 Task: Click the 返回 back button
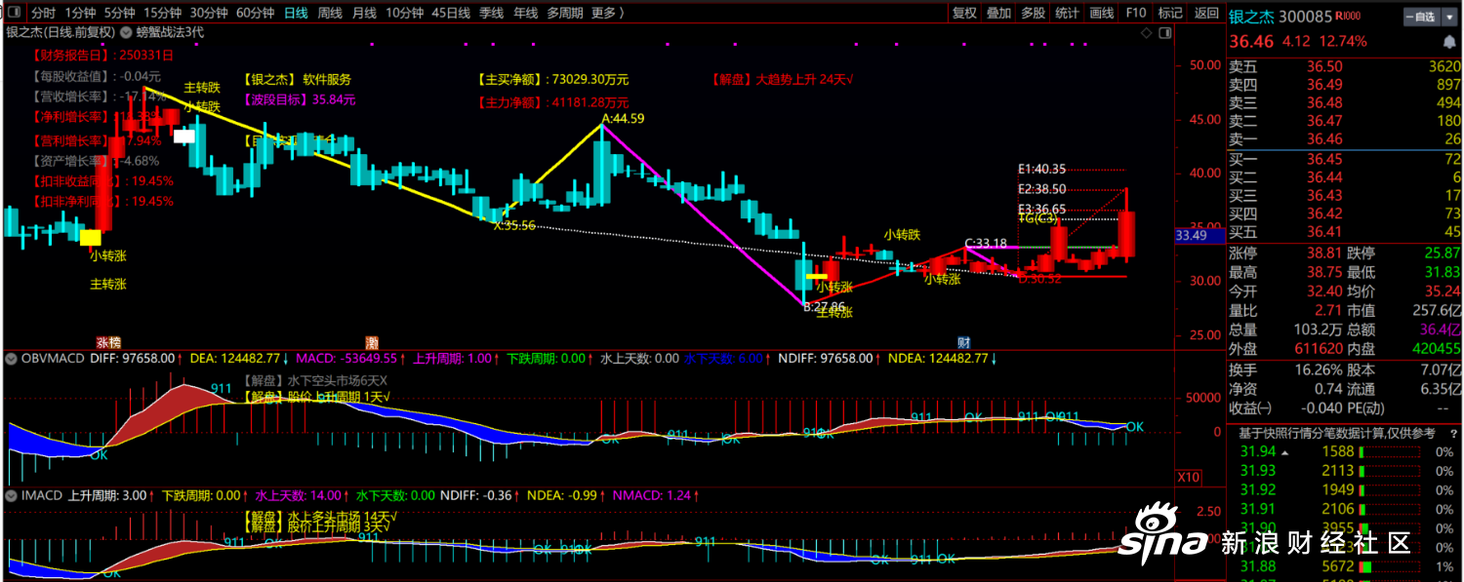click(x=1206, y=14)
